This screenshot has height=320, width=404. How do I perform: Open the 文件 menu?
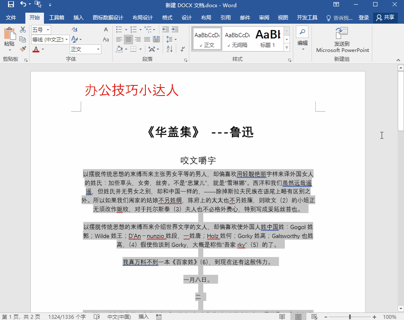[x=11, y=17]
